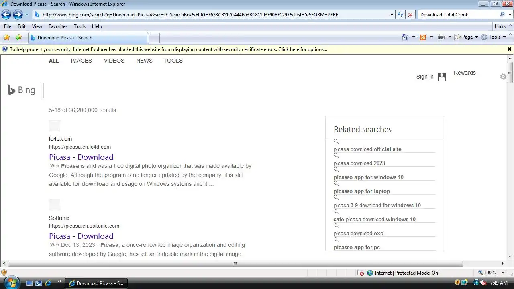Select the ALL results tab
The height and width of the screenshot is (289, 514).
[x=54, y=61]
